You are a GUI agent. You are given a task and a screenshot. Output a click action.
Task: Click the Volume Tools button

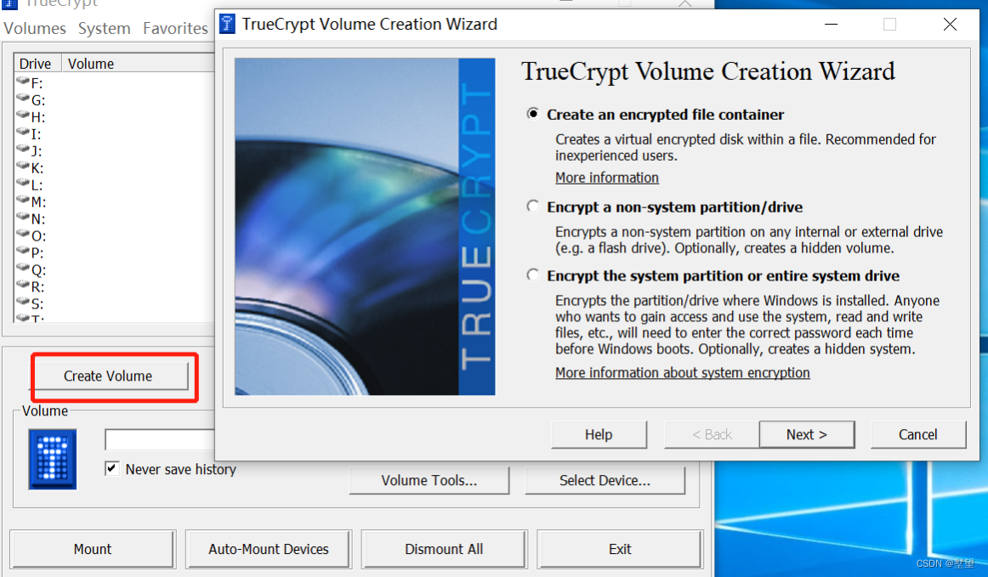coord(429,481)
